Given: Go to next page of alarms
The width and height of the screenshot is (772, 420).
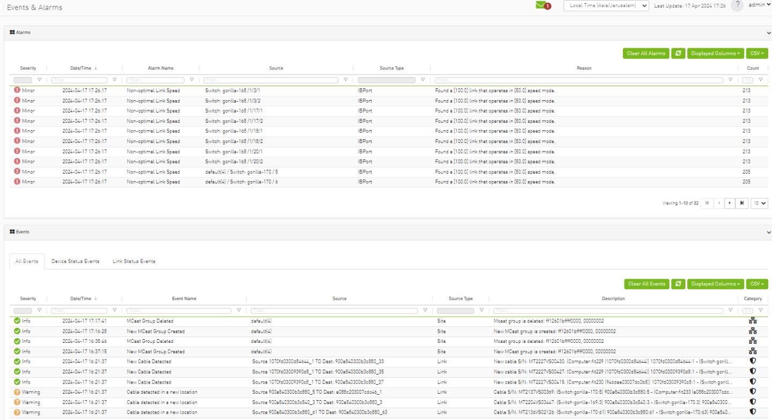Looking at the screenshot, I should tap(730, 203).
